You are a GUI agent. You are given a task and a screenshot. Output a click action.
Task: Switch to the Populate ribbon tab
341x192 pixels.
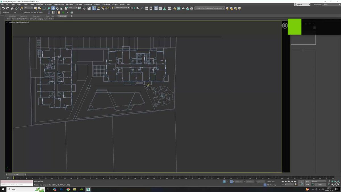[x=63, y=16]
